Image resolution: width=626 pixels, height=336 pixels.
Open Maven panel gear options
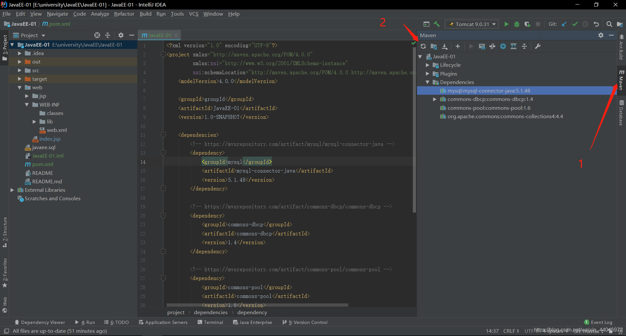601,35
